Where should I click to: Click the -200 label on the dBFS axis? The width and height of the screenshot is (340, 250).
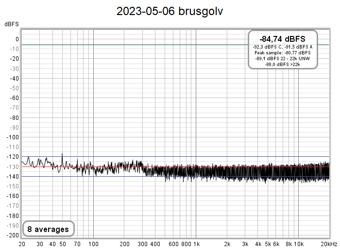click(x=12, y=235)
